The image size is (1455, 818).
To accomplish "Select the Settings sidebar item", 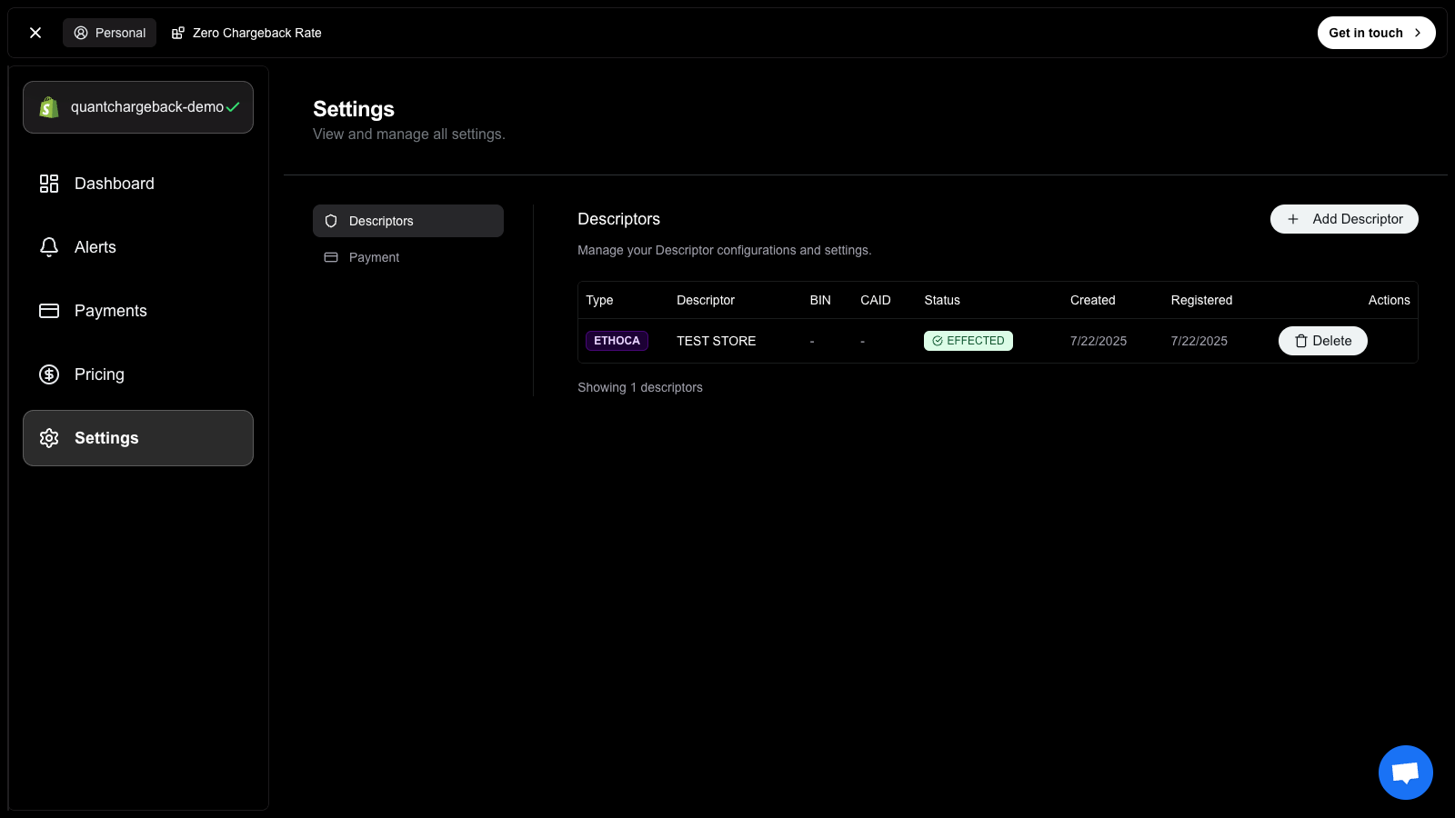I will 138,438.
